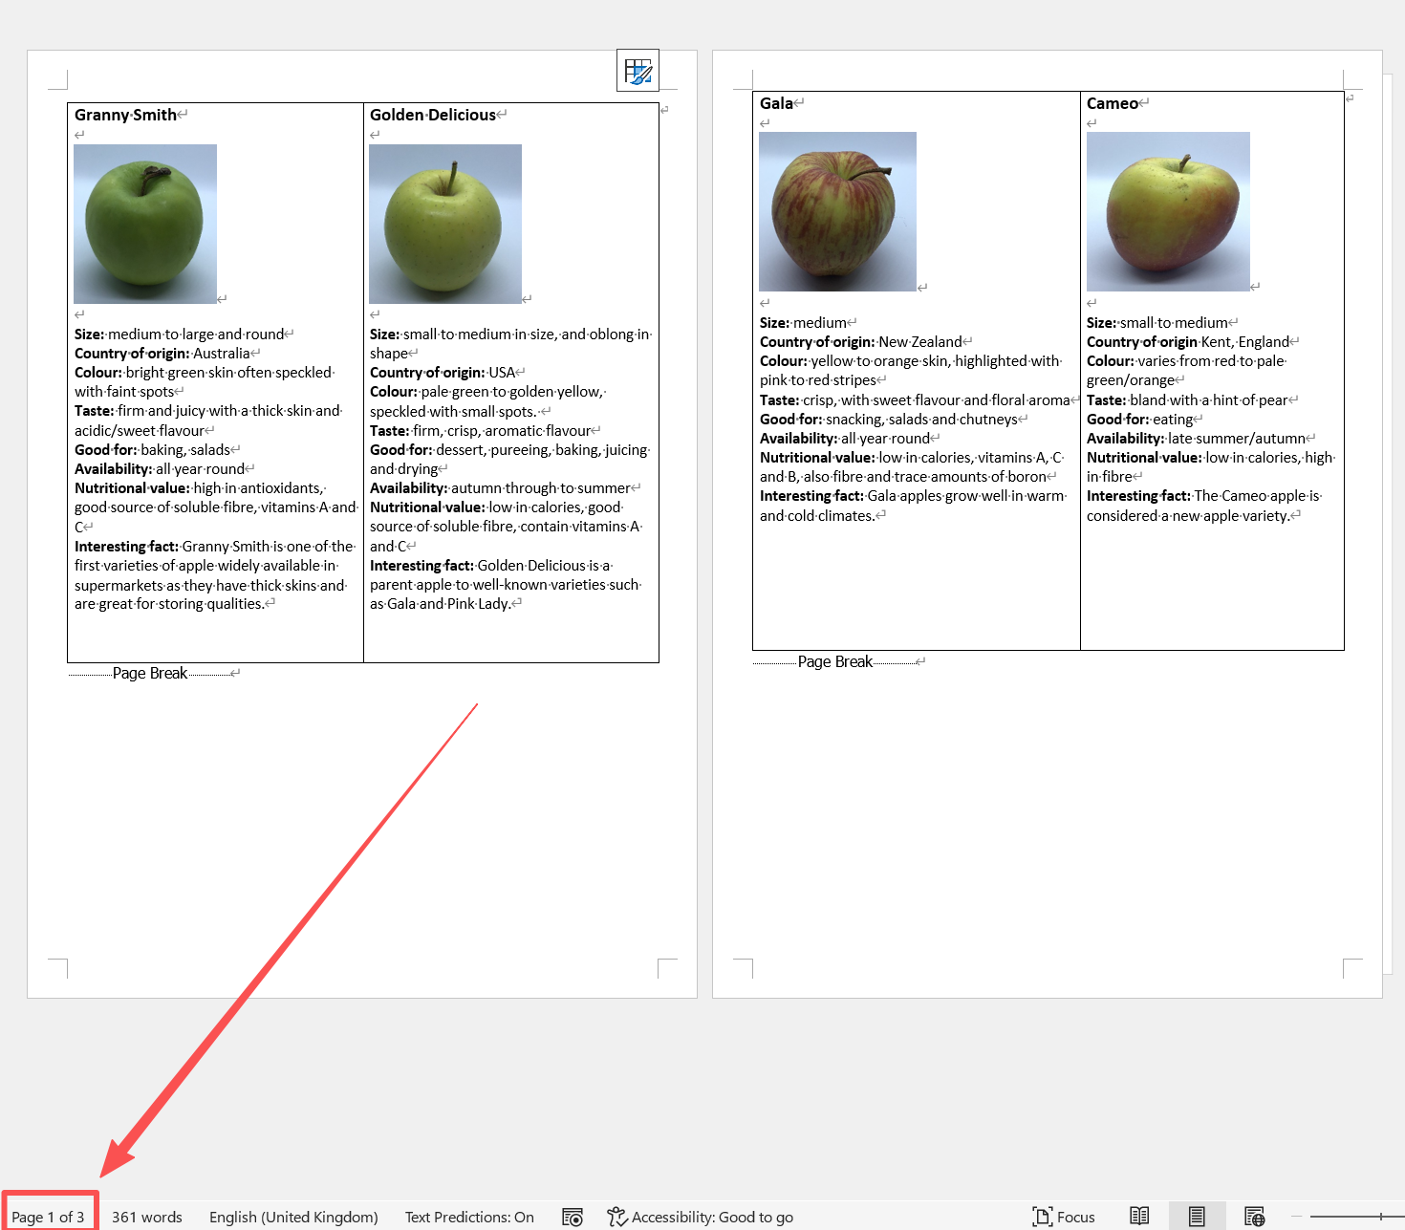This screenshot has height=1230, width=1405.
Task: Click 'Good for: baking, salads' line
Action: pyautogui.click(x=153, y=450)
